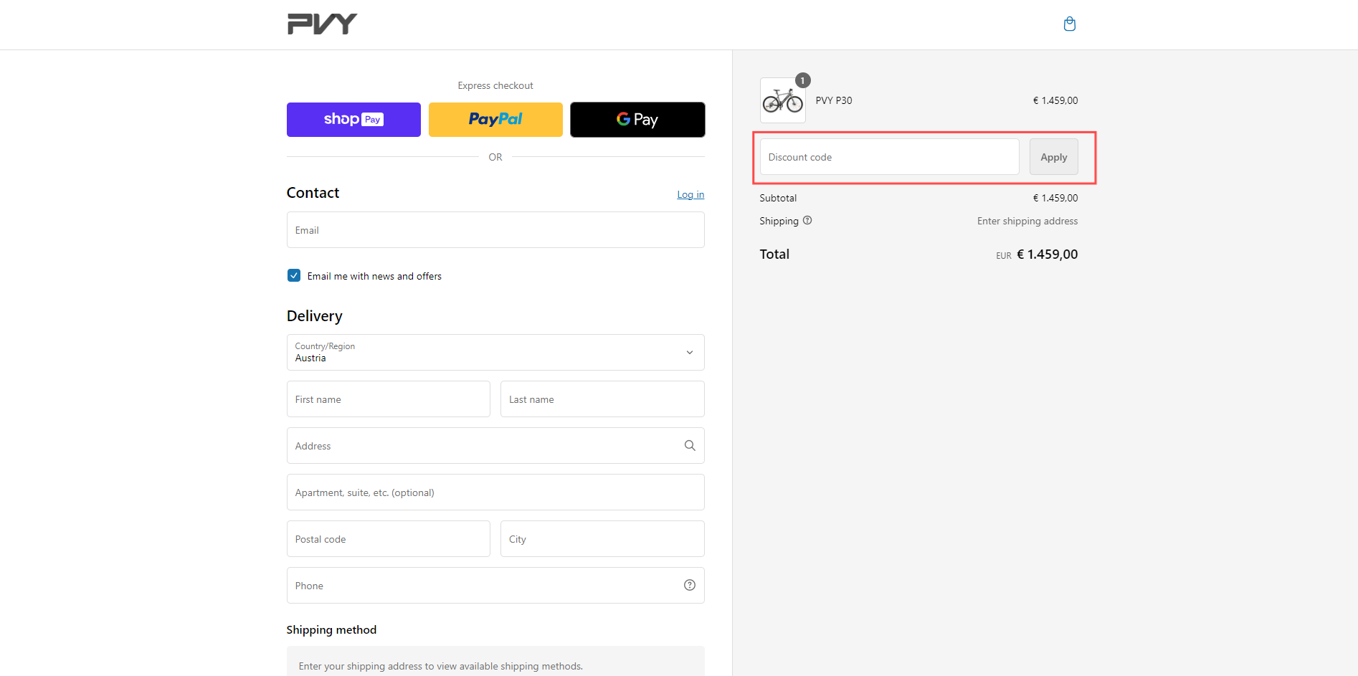Focus the Email input field

tap(495, 230)
